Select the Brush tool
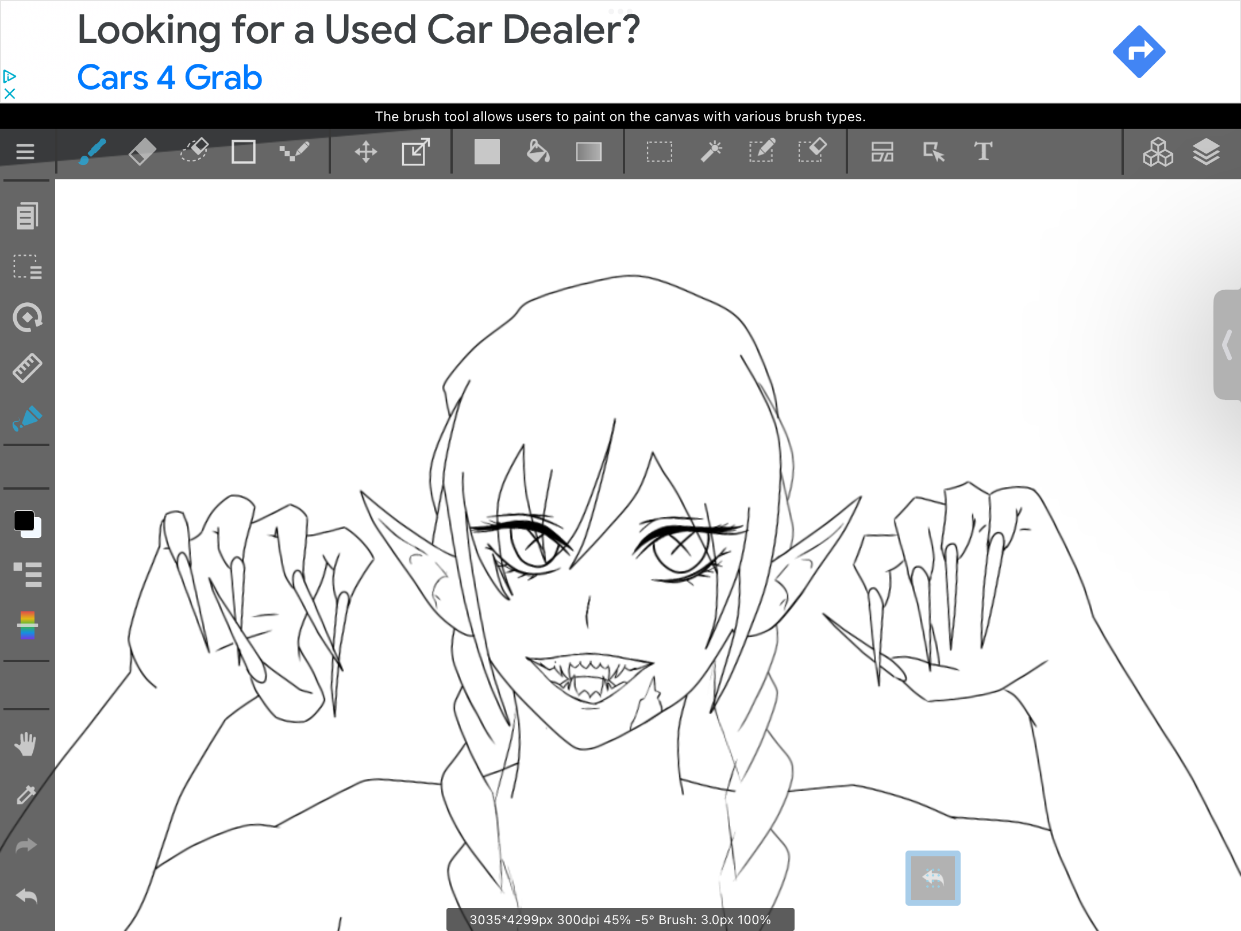This screenshot has width=1241, height=931. pyautogui.click(x=93, y=152)
